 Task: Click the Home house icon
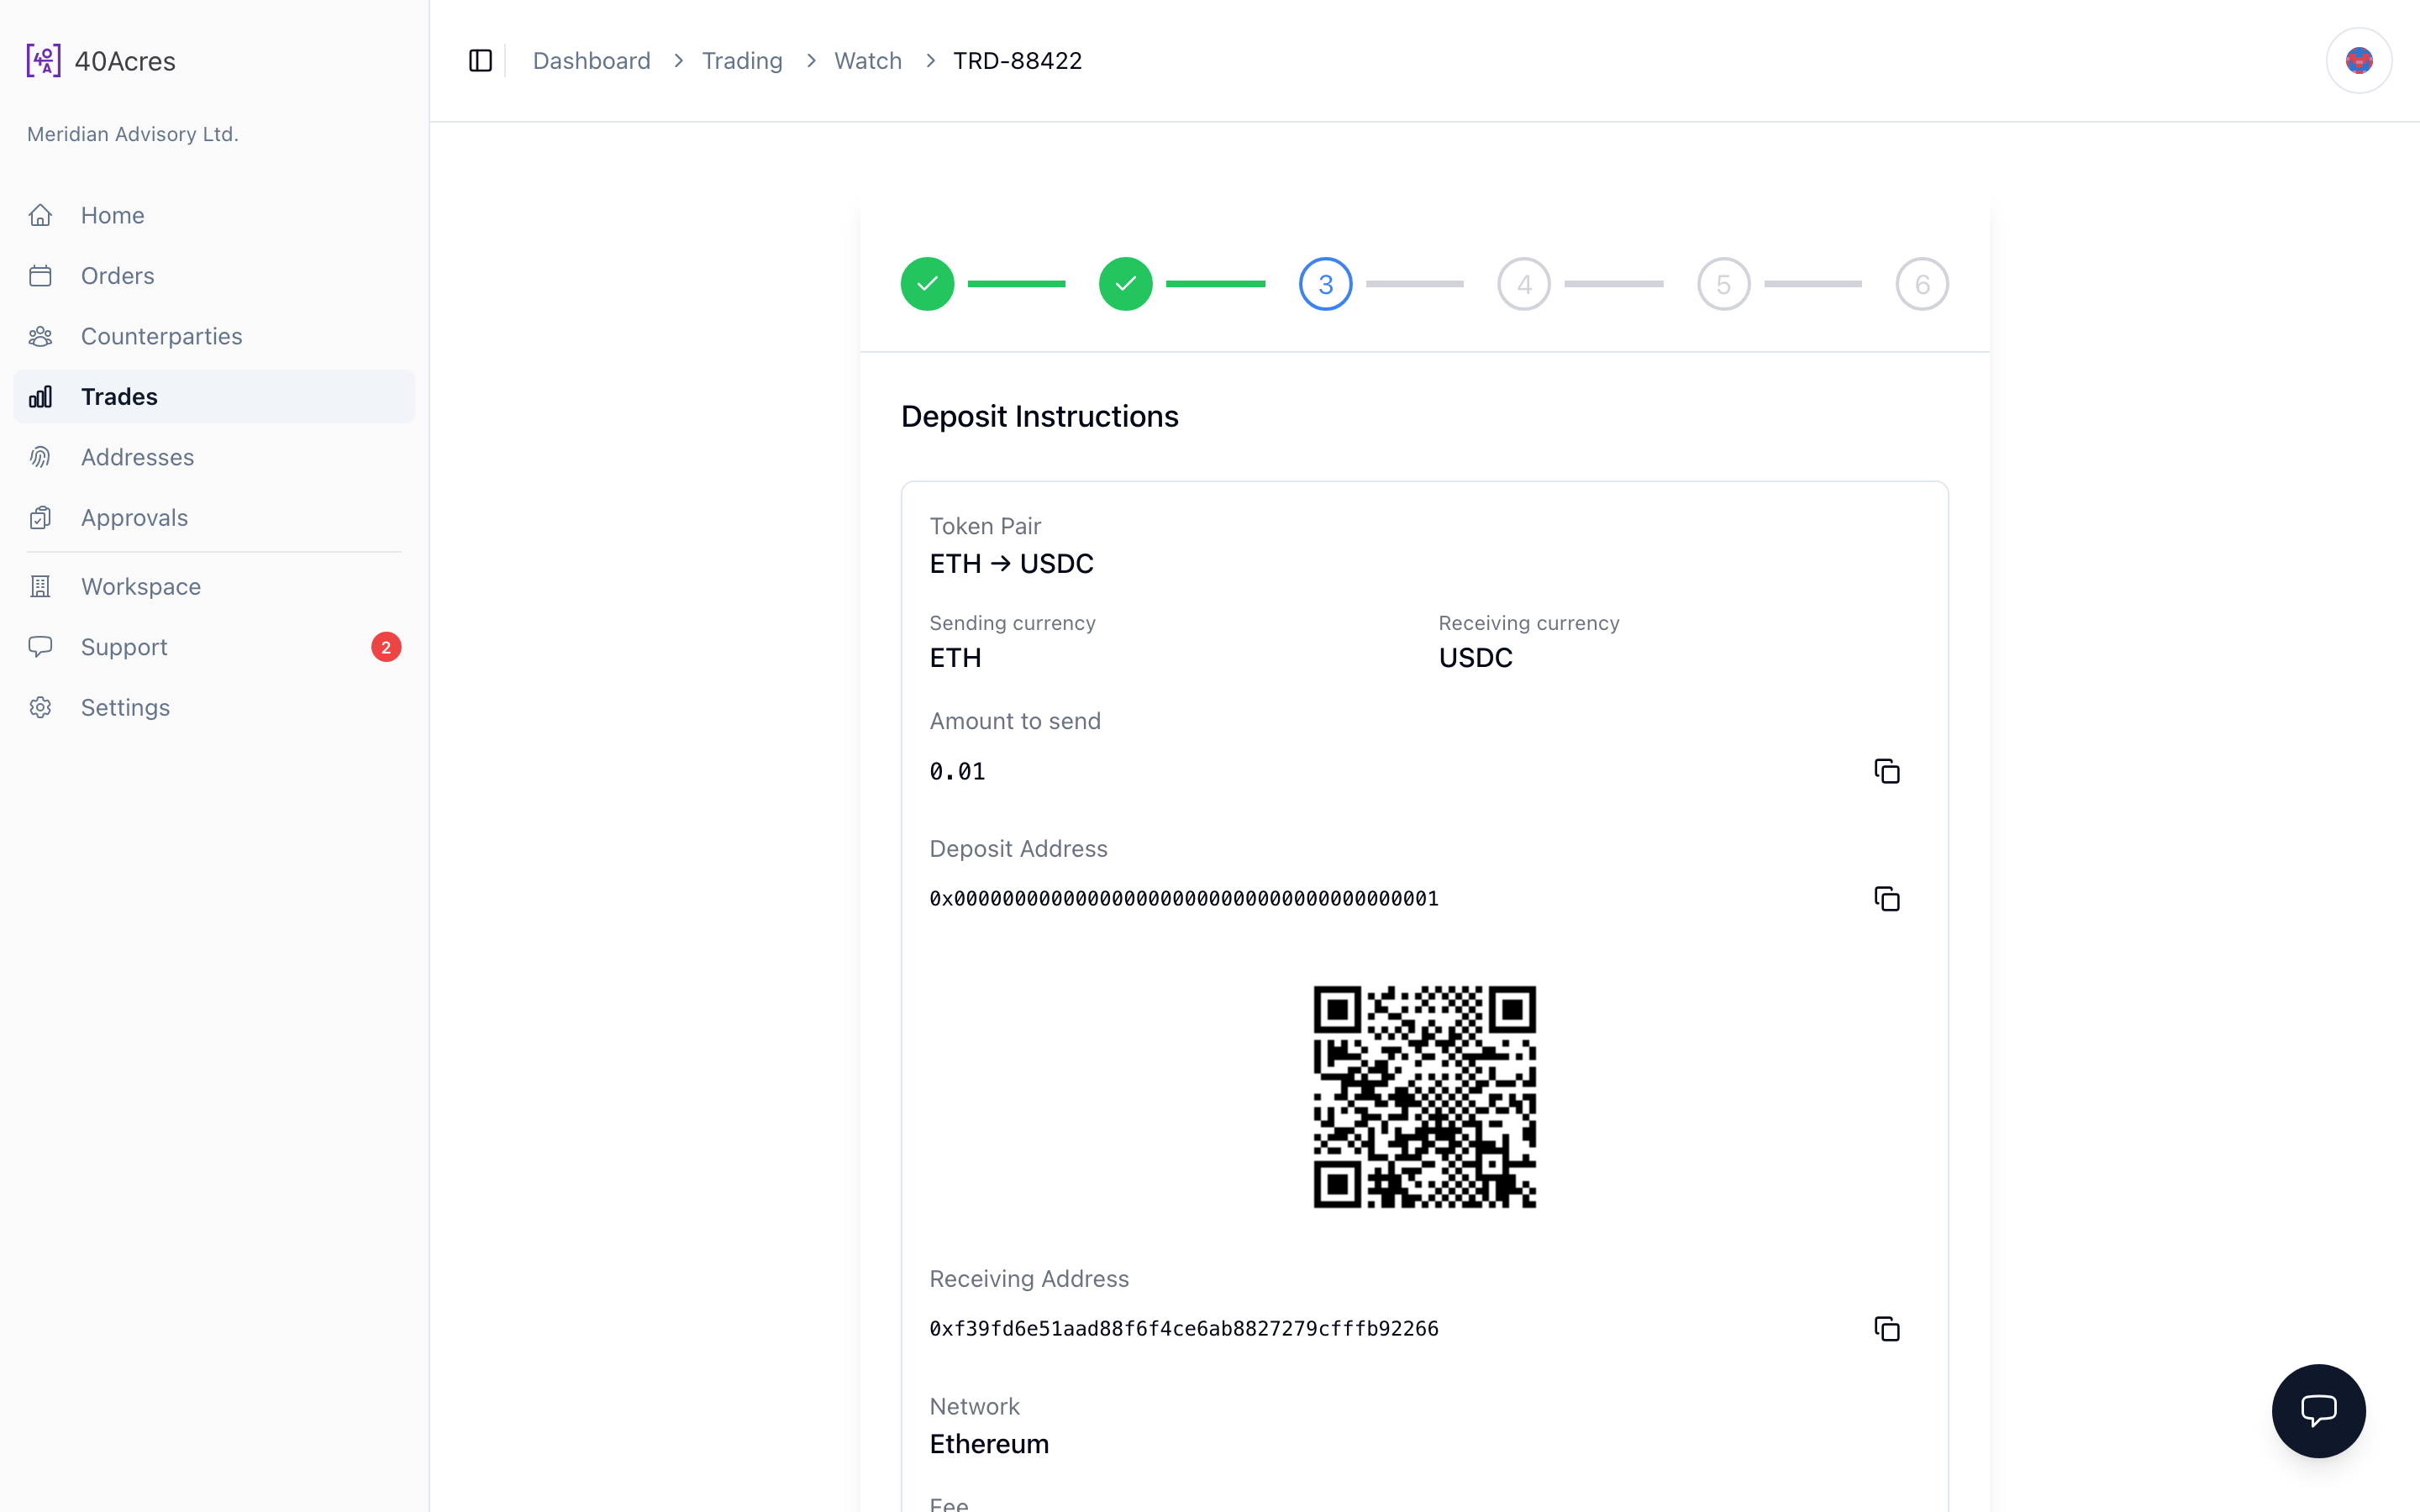pos(40,215)
